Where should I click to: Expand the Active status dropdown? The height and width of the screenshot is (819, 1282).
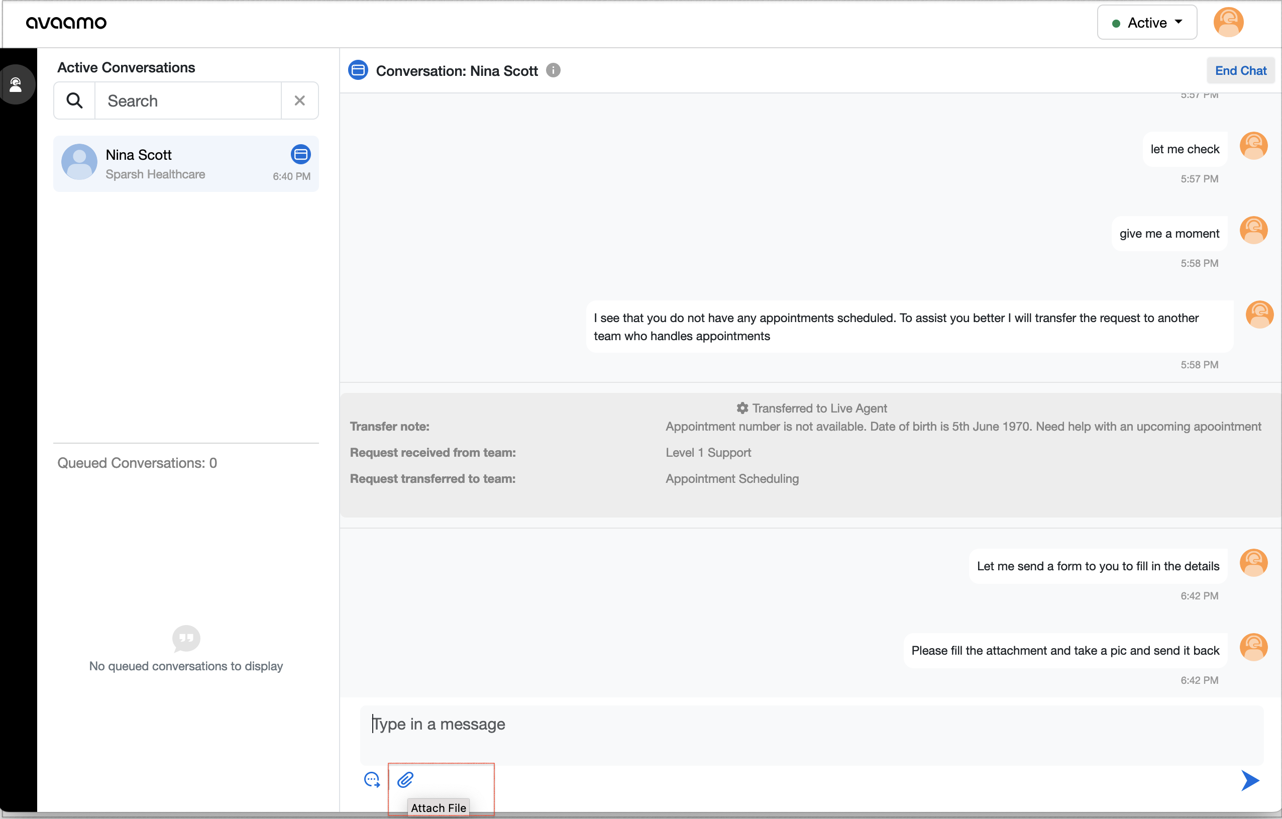click(1147, 23)
